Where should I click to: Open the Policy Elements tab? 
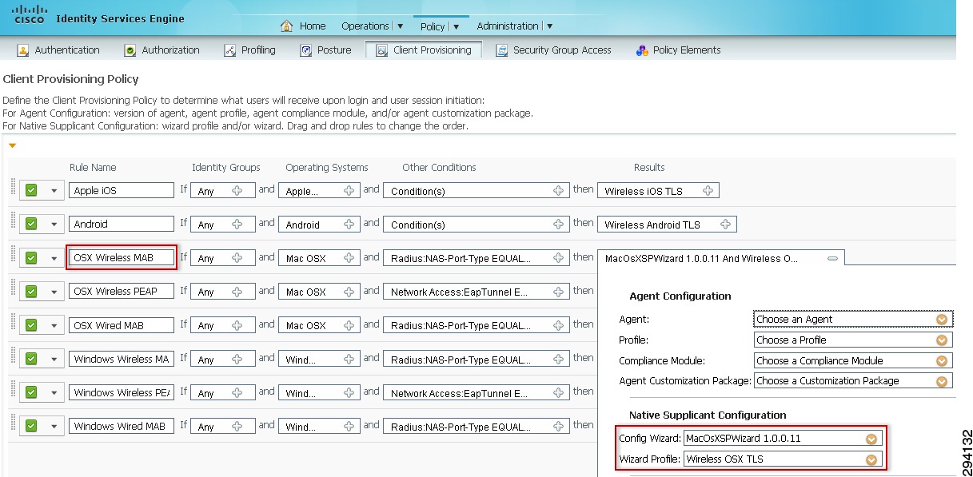[x=678, y=50]
